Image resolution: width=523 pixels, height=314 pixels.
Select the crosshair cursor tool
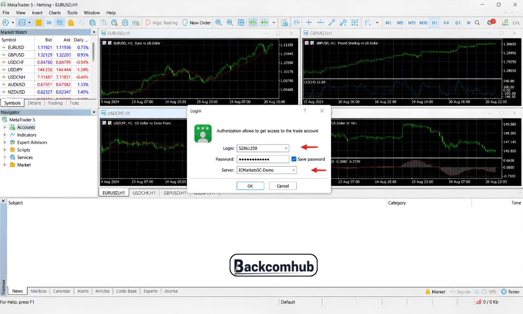point(309,23)
